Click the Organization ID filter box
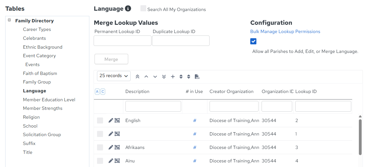365x167 pixels. pyautogui.click(x=277, y=106)
